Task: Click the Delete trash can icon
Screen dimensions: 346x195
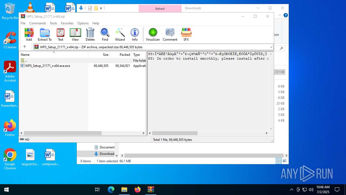Action: [x=90, y=34]
